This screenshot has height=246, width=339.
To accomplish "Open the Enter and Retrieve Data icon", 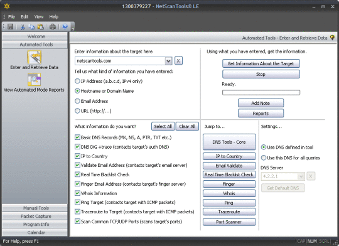I will tap(34, 57).
